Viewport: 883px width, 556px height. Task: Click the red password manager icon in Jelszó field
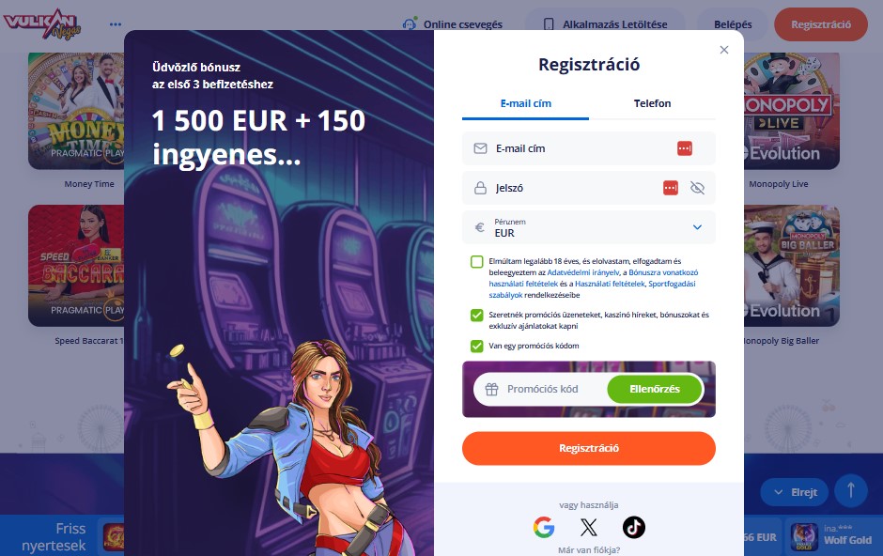670,188
